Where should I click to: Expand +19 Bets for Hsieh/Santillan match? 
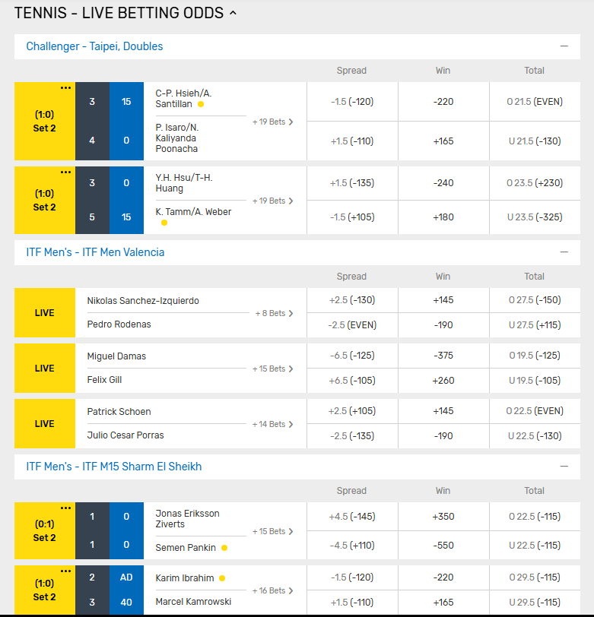[273, 122]
